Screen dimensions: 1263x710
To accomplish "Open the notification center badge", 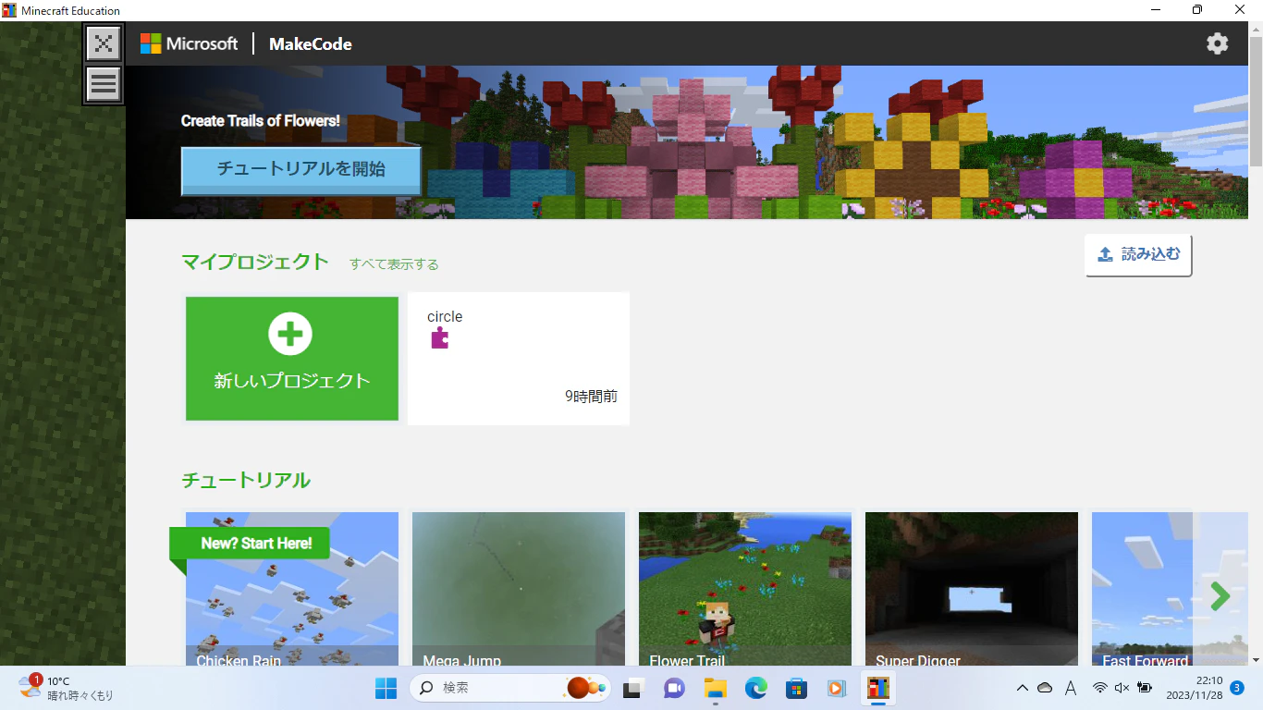I will click(x=1236, y=688).
